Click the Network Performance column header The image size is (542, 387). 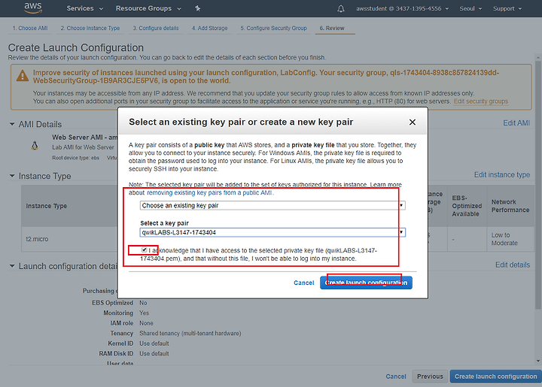click(510, 206)
